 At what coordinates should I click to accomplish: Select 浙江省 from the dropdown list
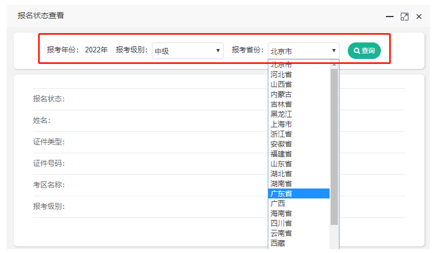point(281,134)
